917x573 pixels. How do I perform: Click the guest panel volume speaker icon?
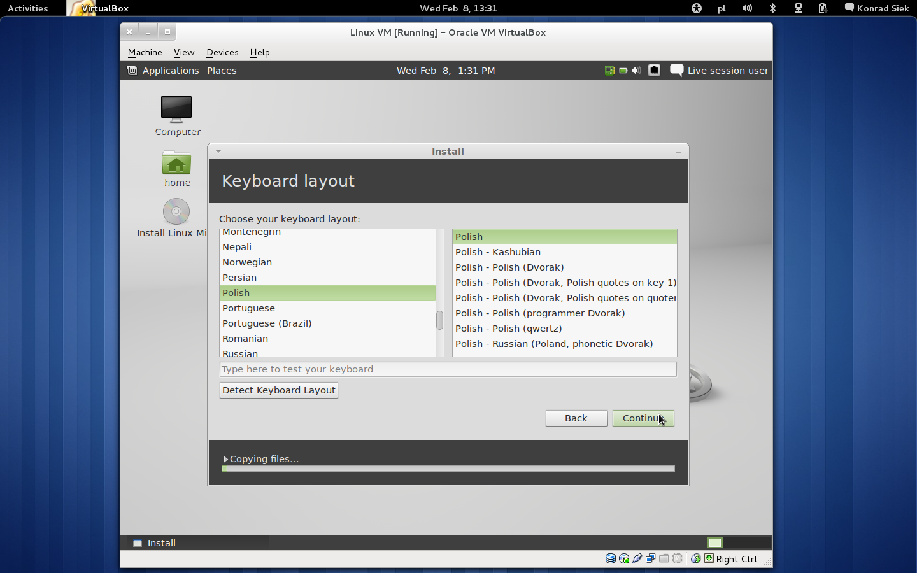[x=636, y=71]
